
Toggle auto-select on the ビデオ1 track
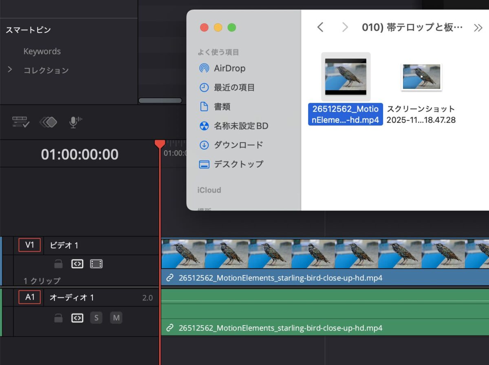click(77, 264)
